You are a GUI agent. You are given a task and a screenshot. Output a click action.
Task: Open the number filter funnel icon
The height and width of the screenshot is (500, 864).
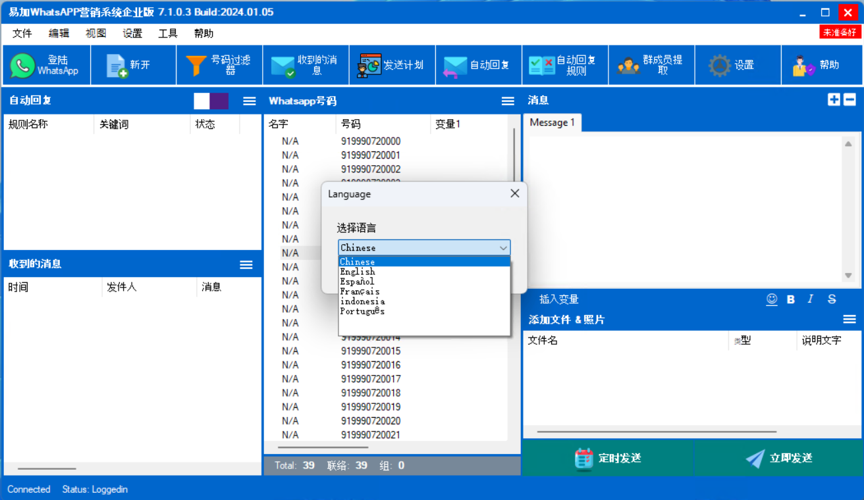tap(196, 65)
